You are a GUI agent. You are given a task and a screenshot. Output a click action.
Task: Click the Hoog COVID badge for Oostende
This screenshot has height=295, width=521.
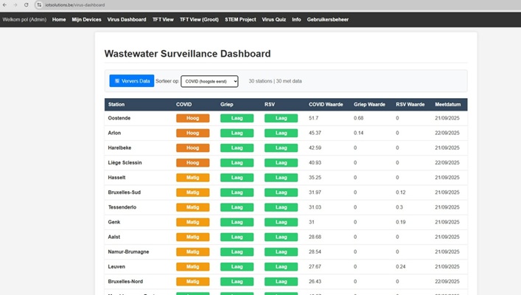coord(193,118)
